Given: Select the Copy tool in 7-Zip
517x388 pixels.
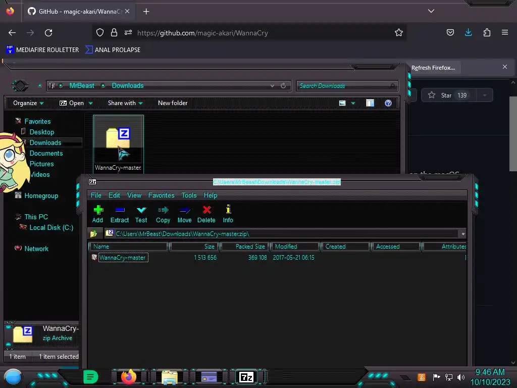Looking at the screenshot, I should 163,214.
